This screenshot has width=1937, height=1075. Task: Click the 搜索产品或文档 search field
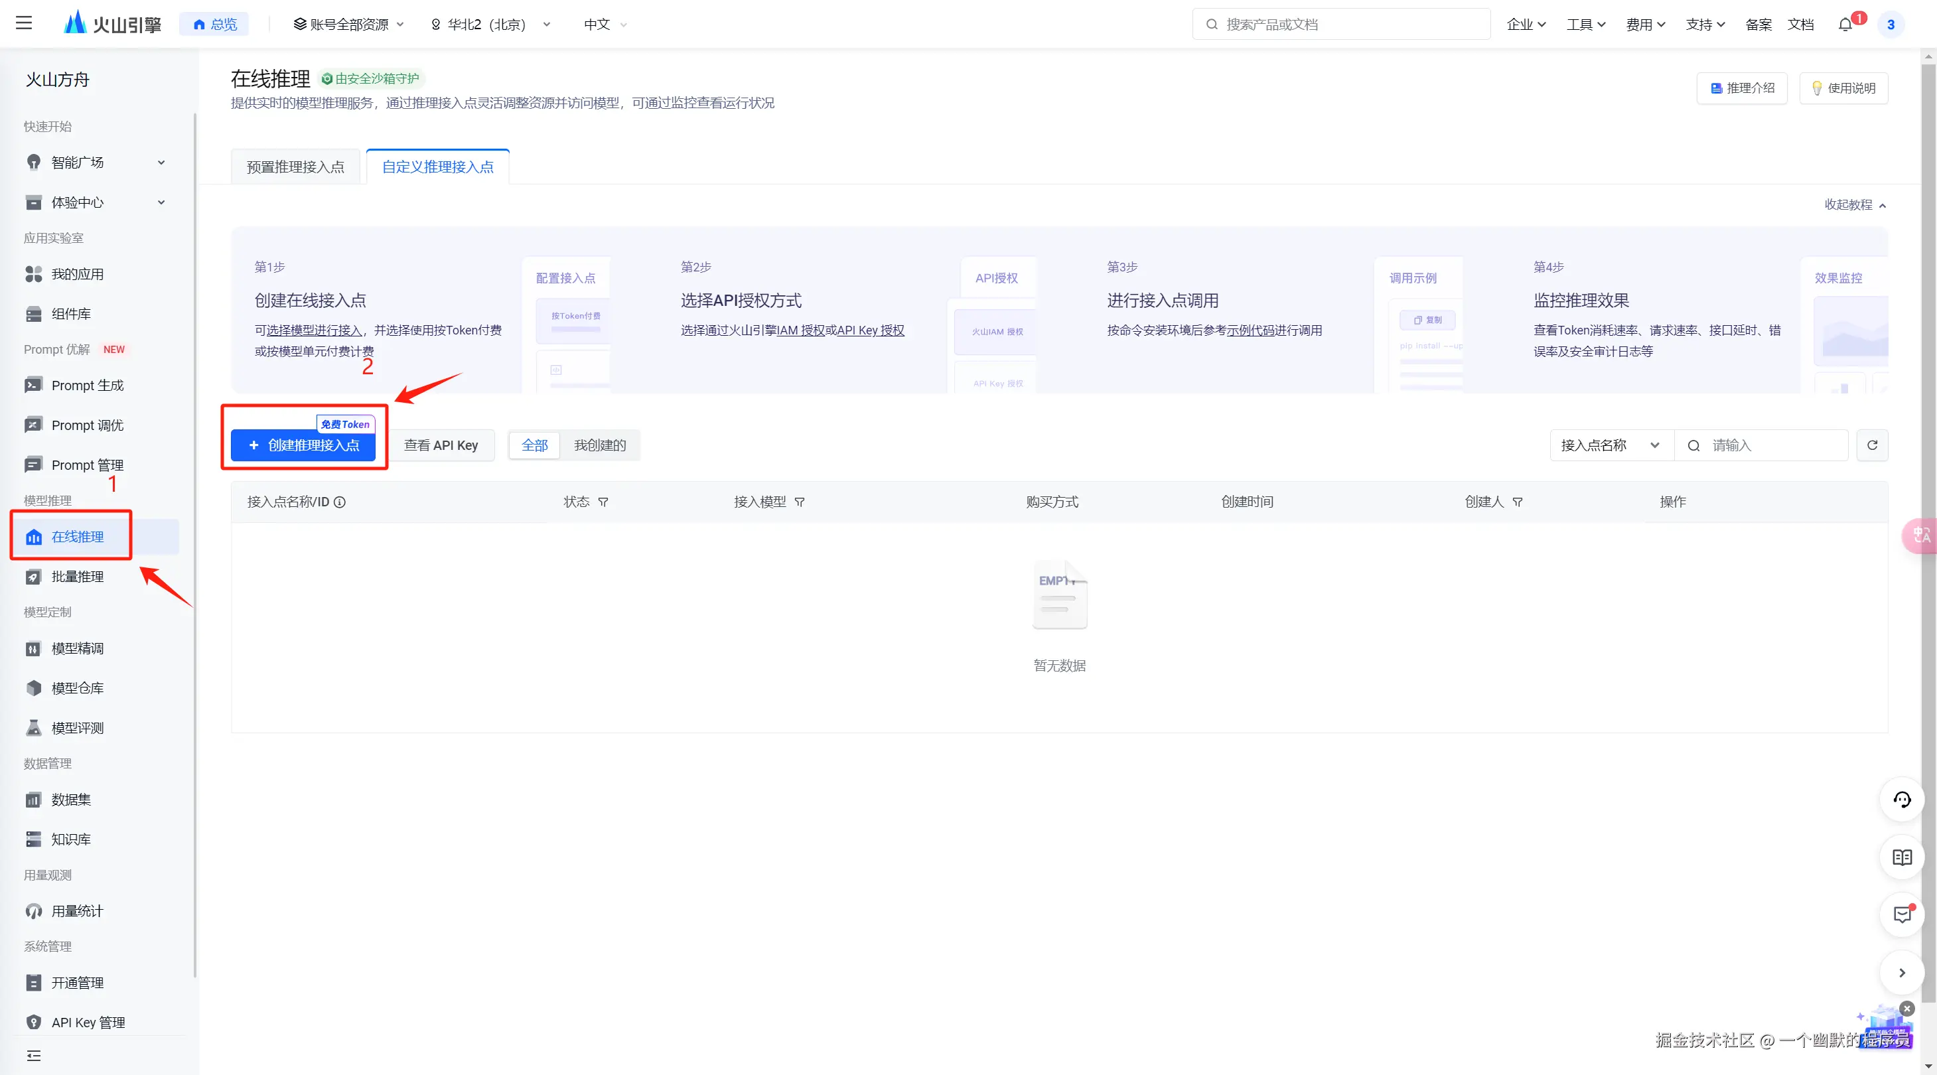[x=1340, y=24]
